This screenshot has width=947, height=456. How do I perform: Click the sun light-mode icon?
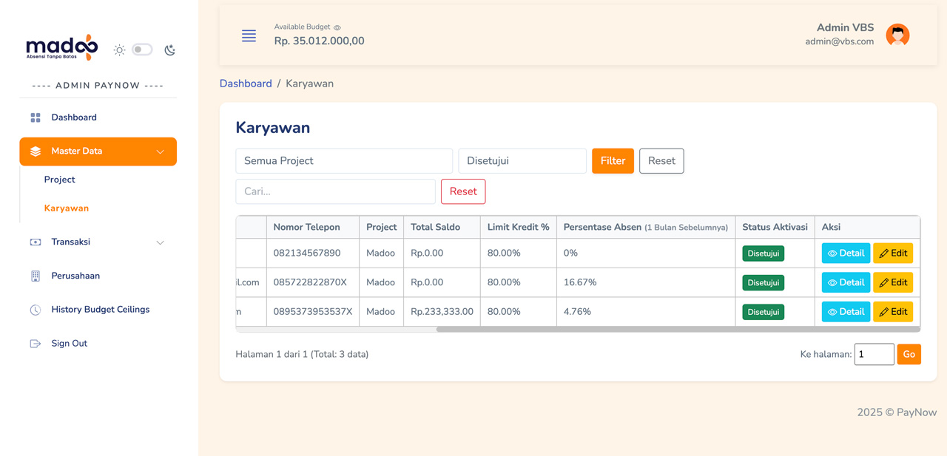pyautogui.click(x=119, y=50)
